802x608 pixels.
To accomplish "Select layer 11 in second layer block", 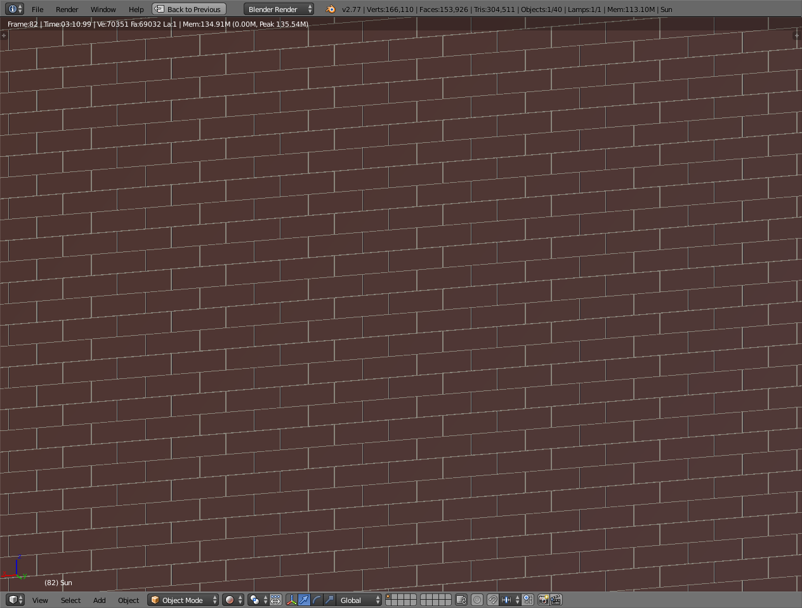I will pyautogui.click(x=423, y=597).
